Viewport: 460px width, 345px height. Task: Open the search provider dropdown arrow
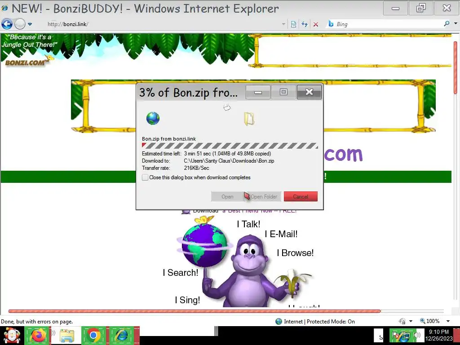(456, 24)
